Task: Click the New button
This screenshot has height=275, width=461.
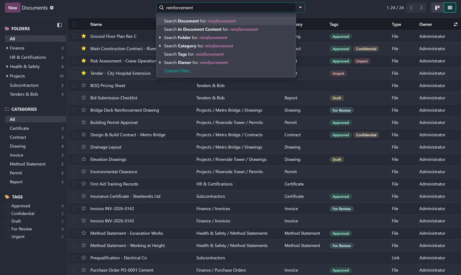Action: pos(13,8)
